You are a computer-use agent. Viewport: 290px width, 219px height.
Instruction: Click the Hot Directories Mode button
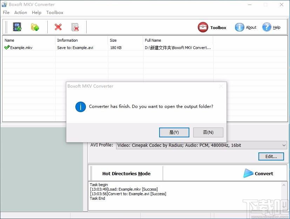[126, 173]
